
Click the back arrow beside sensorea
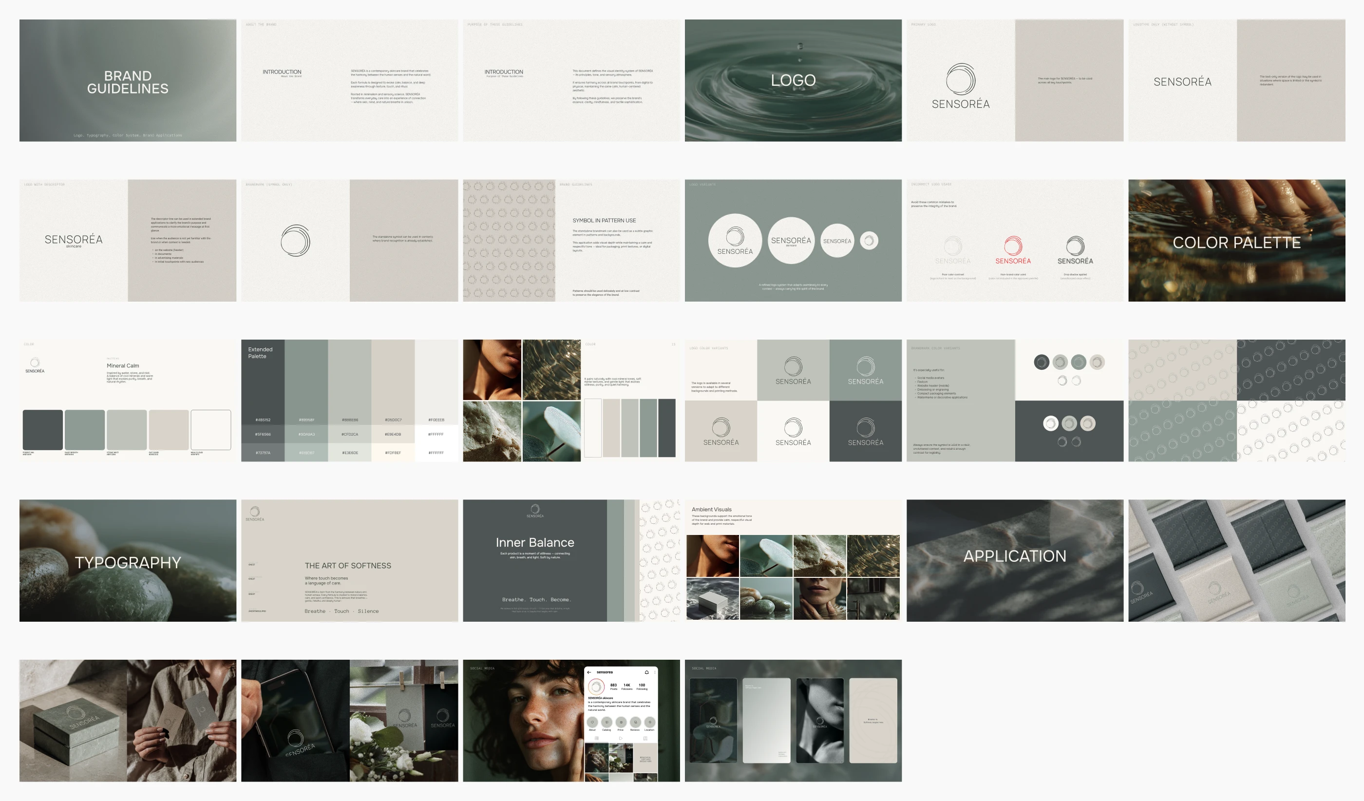click(x=589, y=672)
